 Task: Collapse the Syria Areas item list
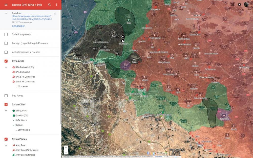click(x=6, y=67)
